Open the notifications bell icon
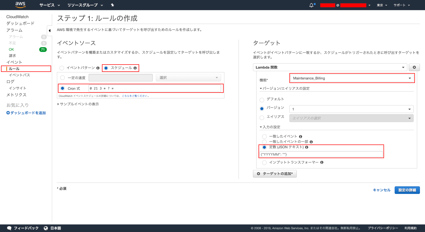This screenshot has width=425, height=232. pyautogui.click(x=311, y=5)
